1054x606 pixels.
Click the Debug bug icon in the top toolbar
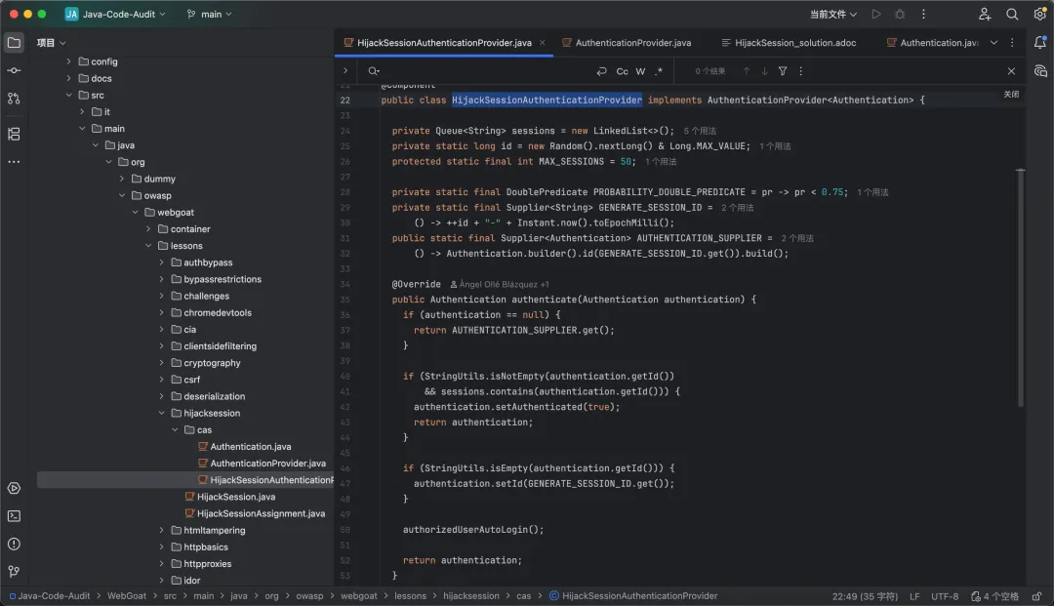click(x=900, y=14)
